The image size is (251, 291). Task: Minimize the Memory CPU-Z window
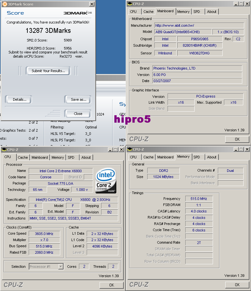click(236, 149)
